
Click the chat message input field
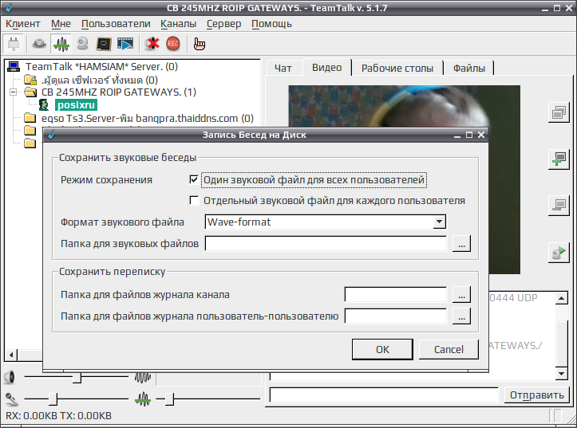(384, 395)
